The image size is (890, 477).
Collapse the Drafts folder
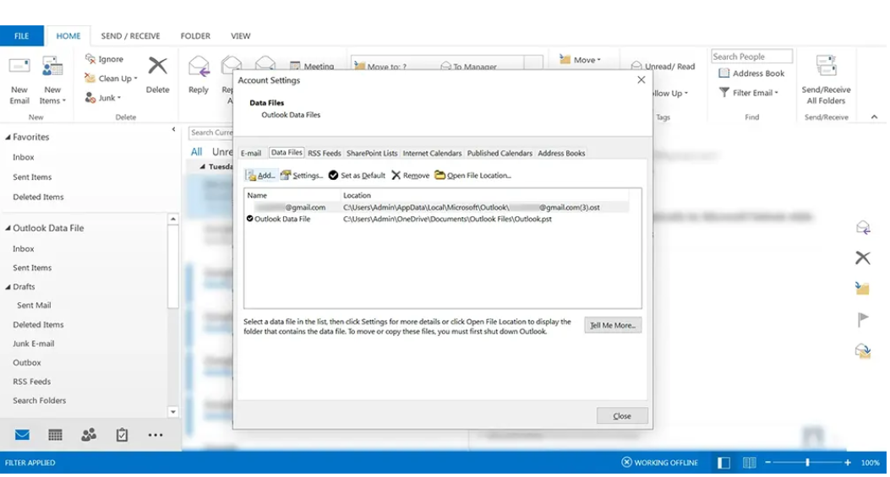[8, 287]
